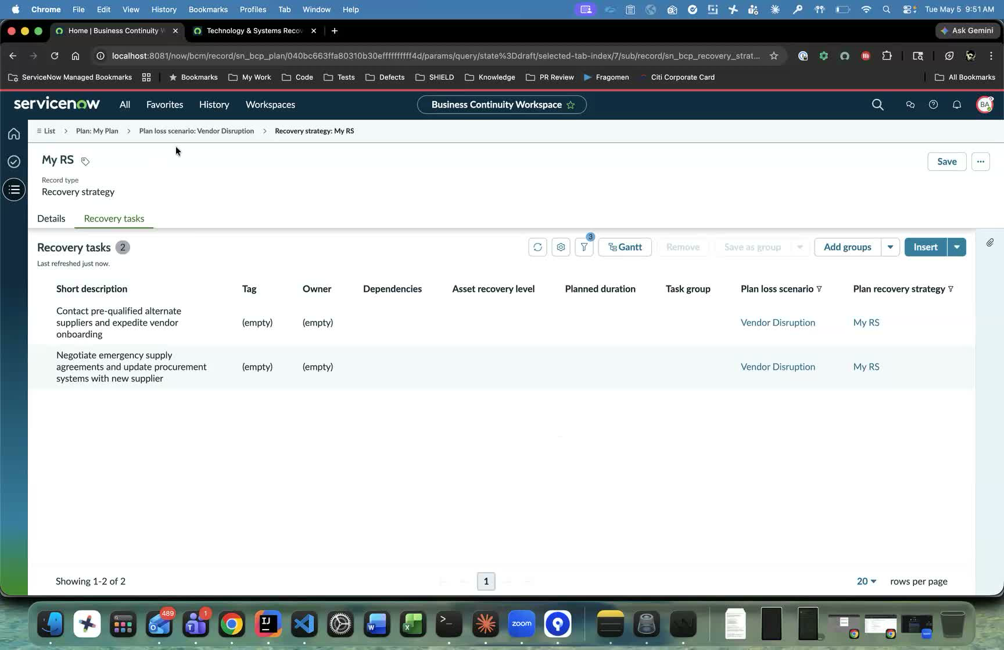Expand the Insert button dropdown arrow
The image size is (1004, 650).
pos(957,247)
